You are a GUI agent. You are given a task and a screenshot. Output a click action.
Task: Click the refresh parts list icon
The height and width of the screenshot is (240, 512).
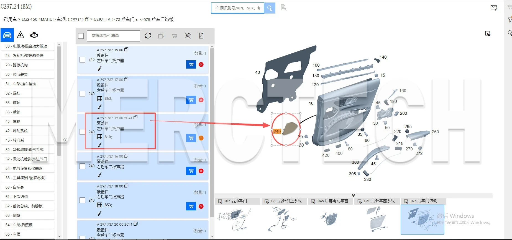[148, 36]
